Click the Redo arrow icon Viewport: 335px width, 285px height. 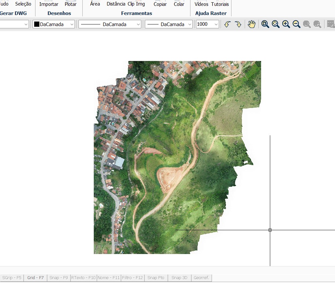238,24
